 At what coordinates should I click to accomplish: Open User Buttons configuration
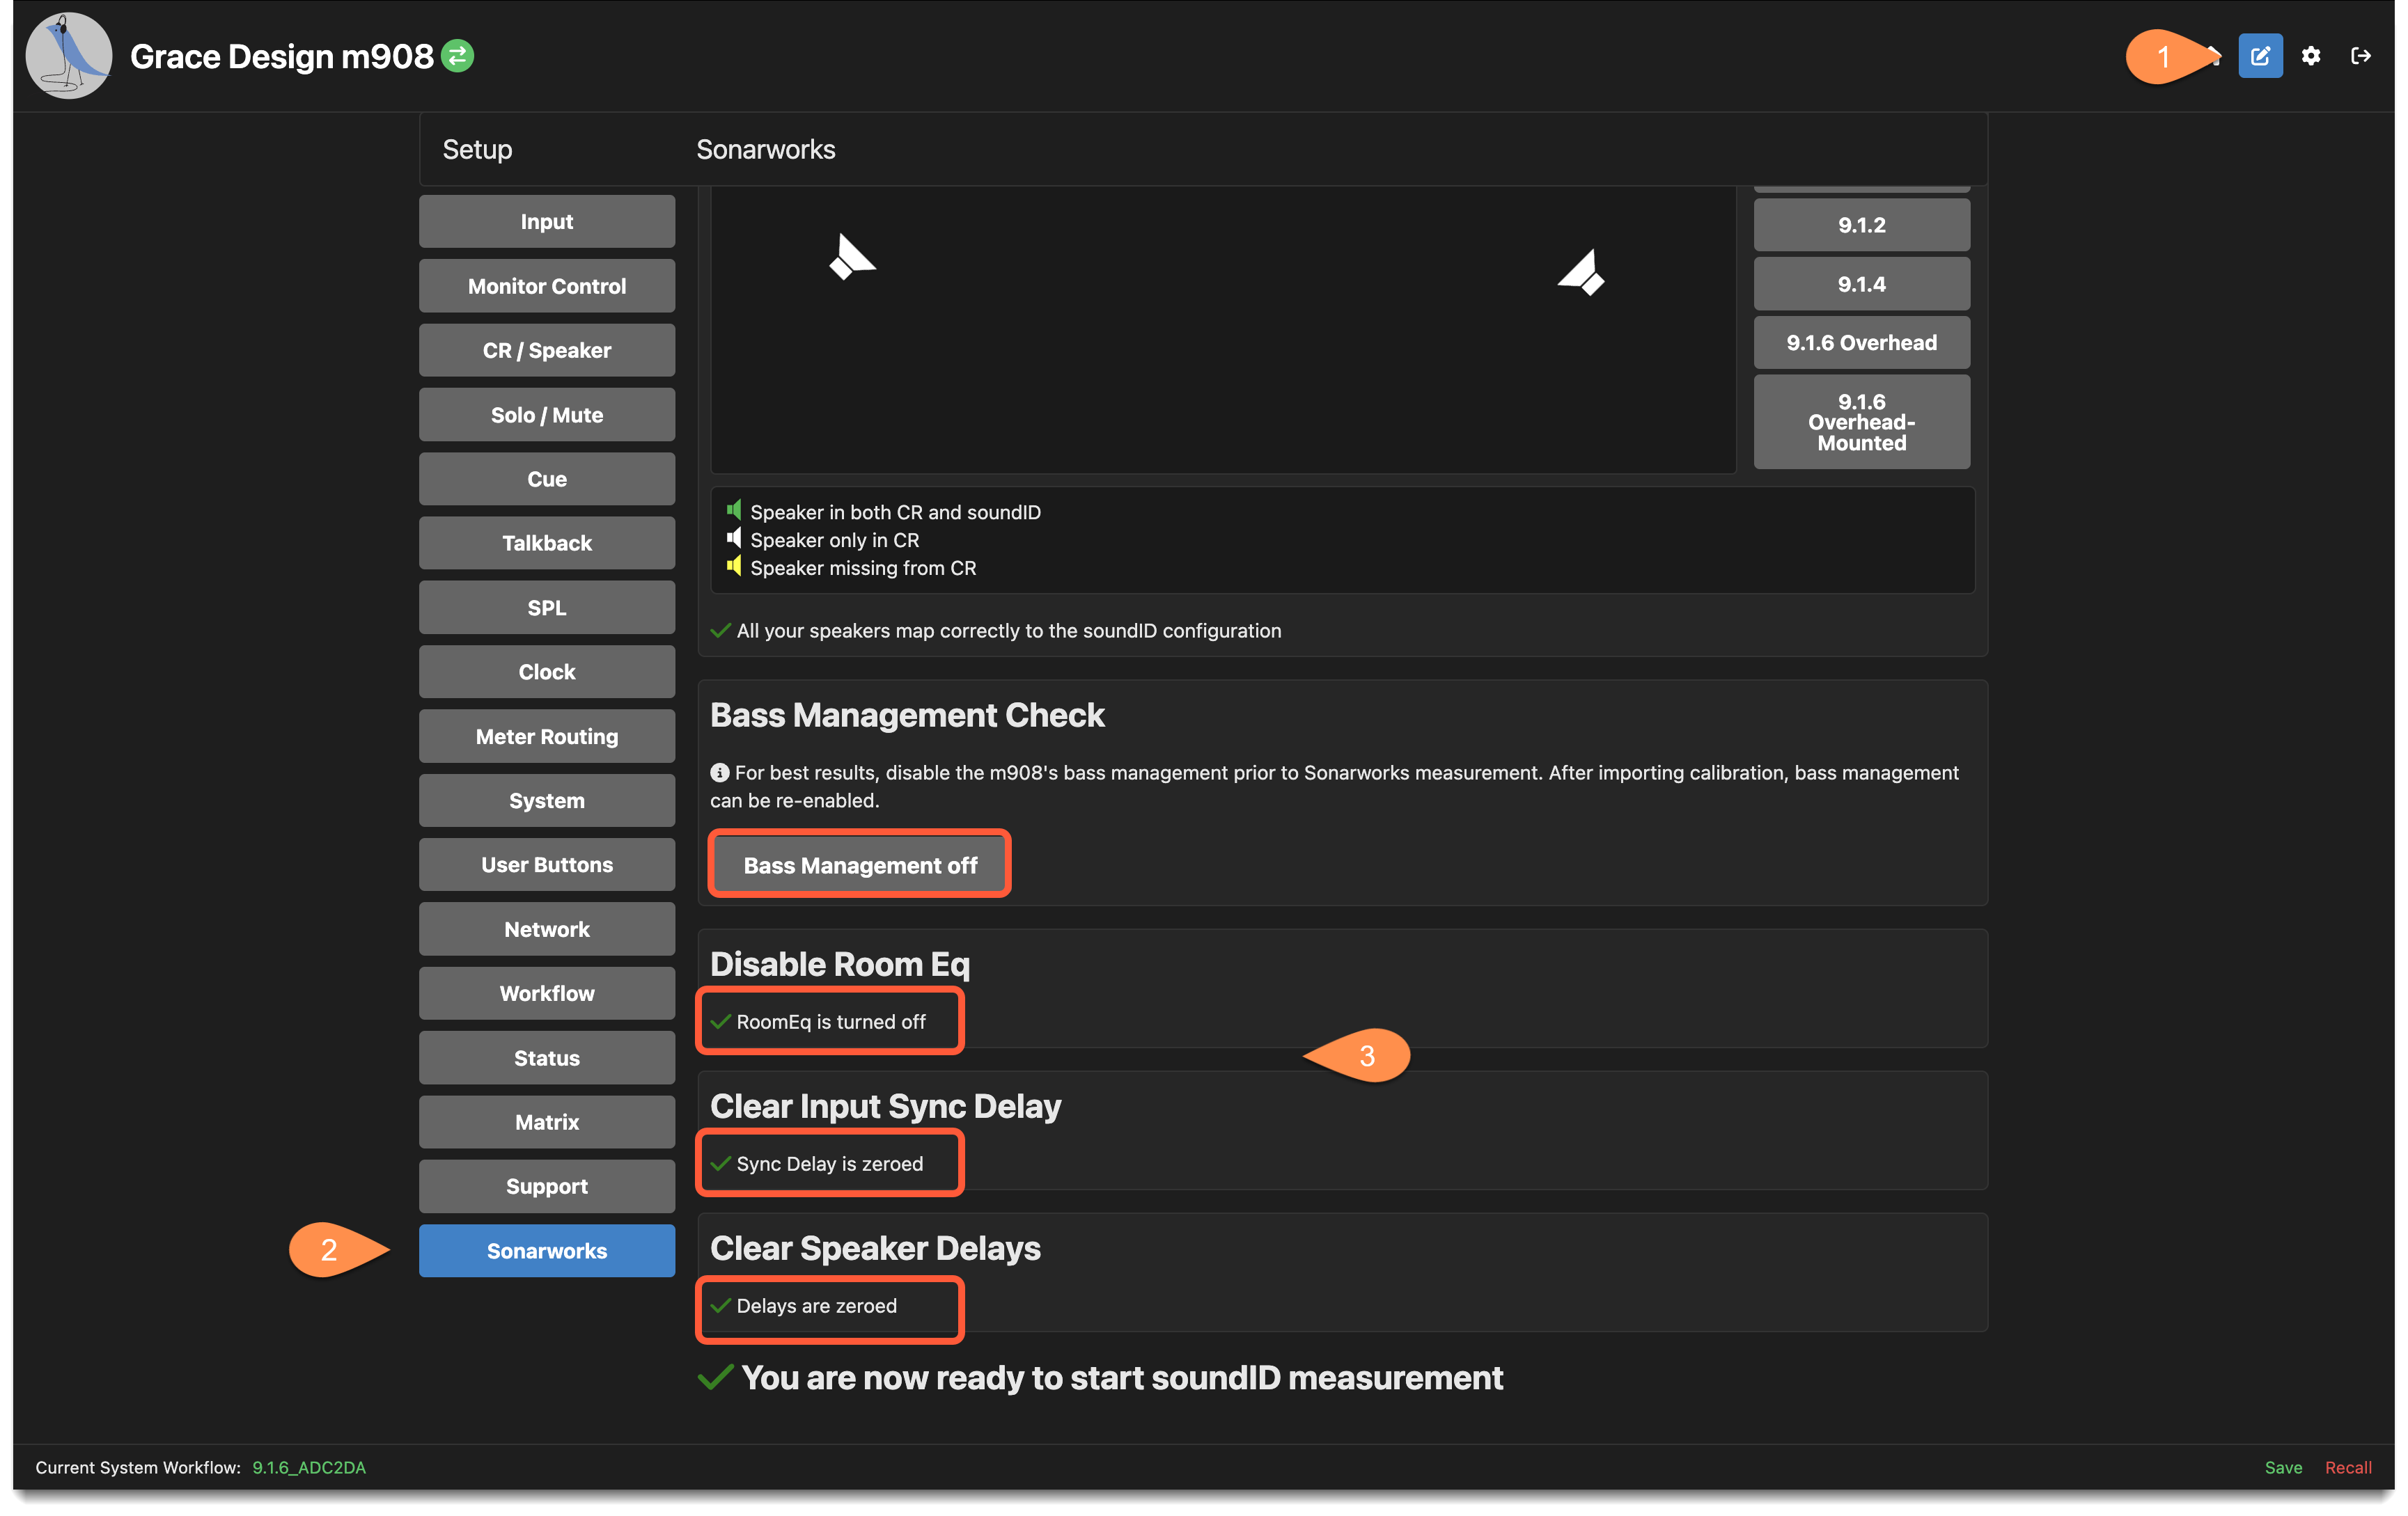click(547, 864)
